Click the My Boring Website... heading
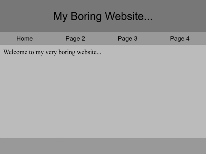The height and width of the screenshot is (154, 206). (103, 16)
